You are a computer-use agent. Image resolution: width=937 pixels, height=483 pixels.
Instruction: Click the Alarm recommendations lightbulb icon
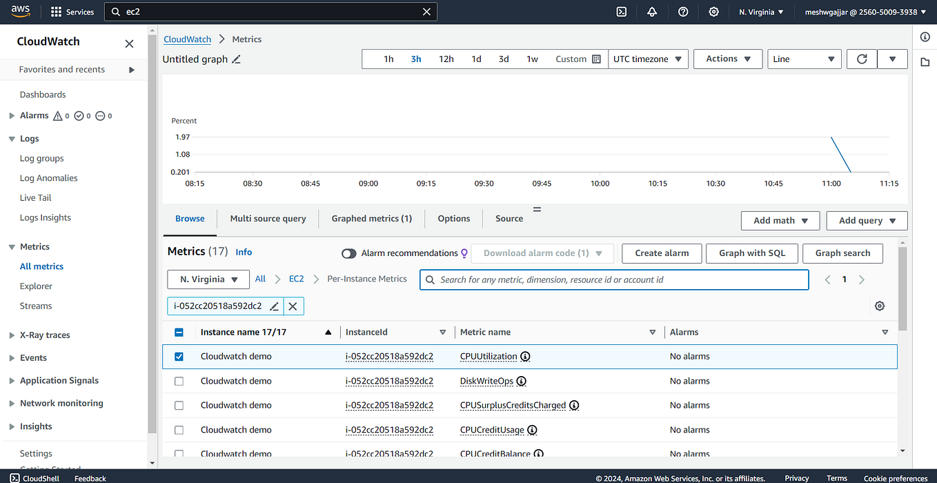[x=464, y=253]
